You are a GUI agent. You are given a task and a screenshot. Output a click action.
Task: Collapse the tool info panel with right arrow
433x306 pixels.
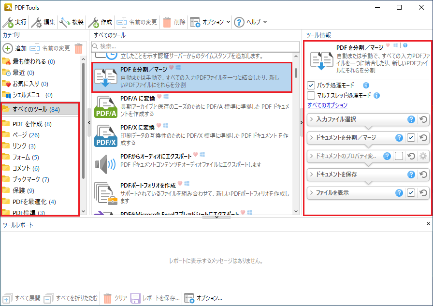[302, 123]
